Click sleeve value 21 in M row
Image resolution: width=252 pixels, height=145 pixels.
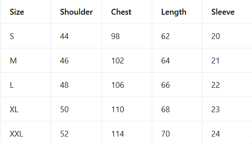pyautogui.click(x=215, y=61)
